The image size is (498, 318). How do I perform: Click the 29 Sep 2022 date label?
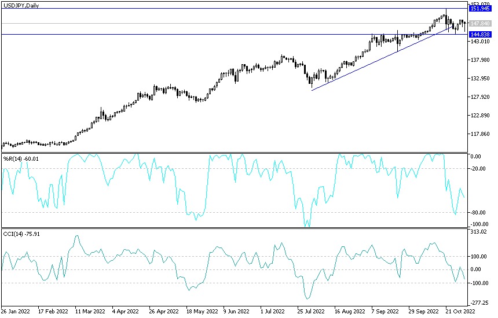click(x=423, y=311)
